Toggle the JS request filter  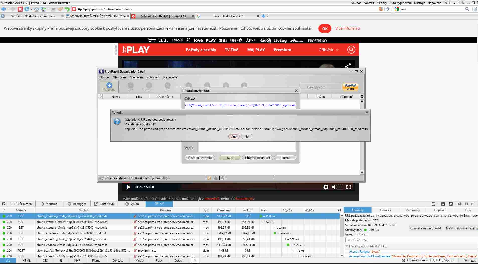point(61,261)
